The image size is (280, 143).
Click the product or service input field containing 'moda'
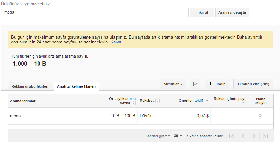pos(95,12)
